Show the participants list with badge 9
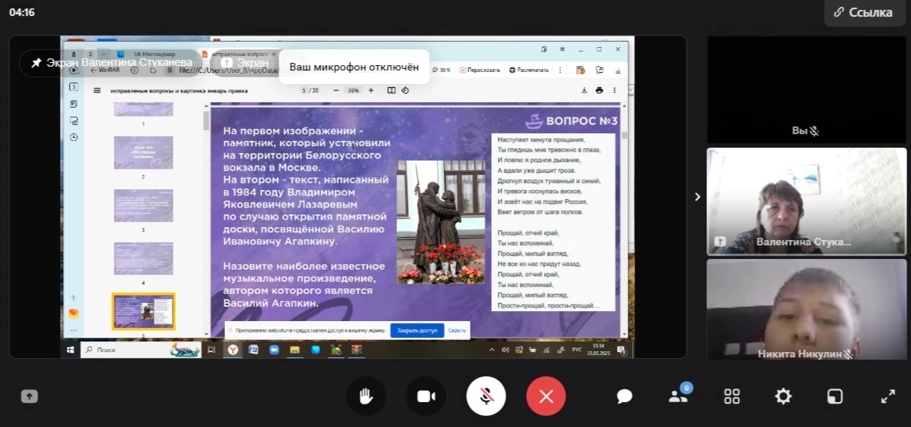The image size is (911, 427). click(678, 396)
